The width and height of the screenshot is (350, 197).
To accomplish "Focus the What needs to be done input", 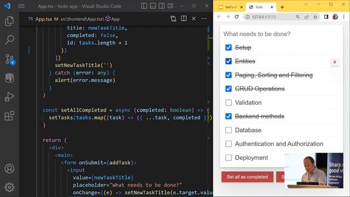I will click(281, 34).
